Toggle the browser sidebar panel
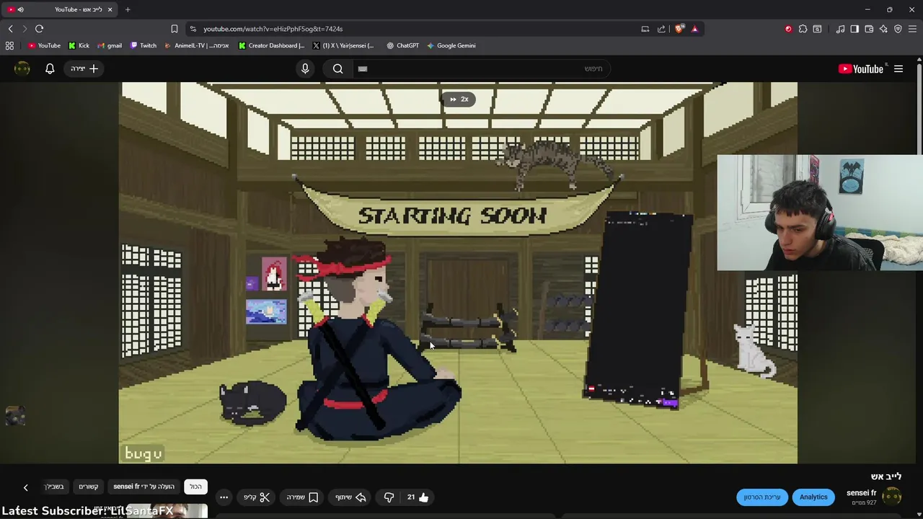 (x=854, y=29)
